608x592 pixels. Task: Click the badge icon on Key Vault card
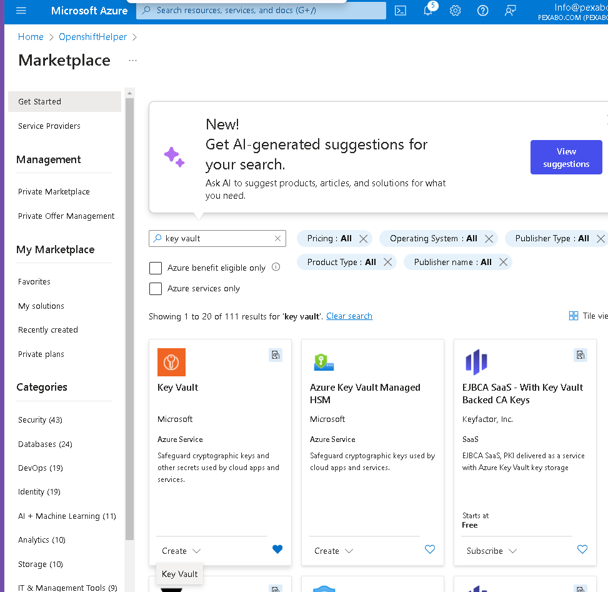click(276, 354)
